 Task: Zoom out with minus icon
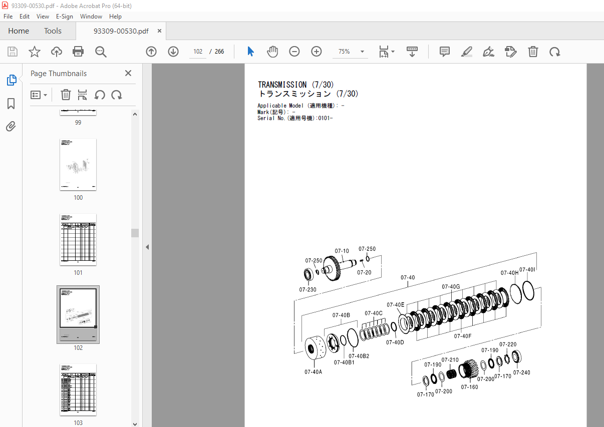click(x=294, y=52)
